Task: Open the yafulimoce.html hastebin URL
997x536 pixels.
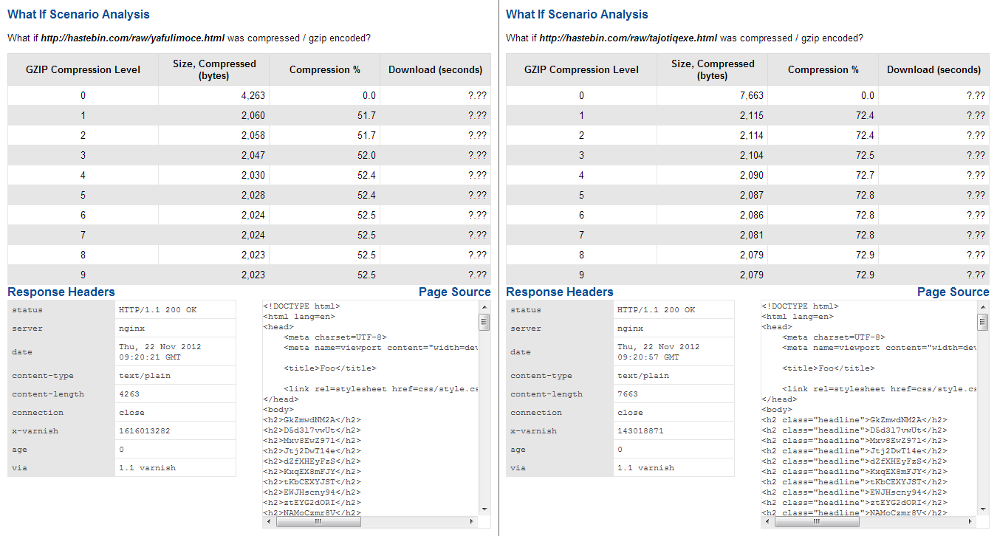Action: coord(132,38)
